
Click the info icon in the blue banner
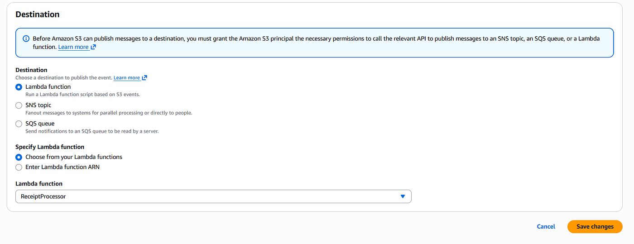(x=26, y=38)
